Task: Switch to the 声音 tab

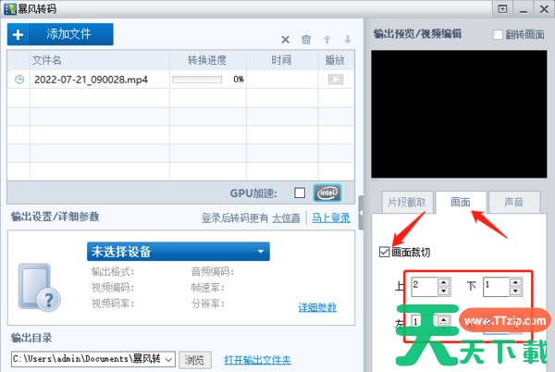Action: [514, 202]
